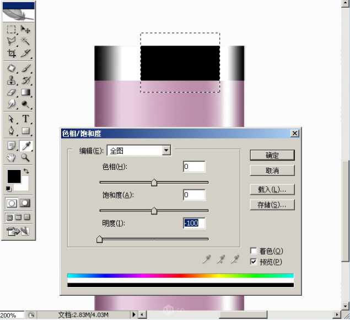Viewport: 350px width, 320px height.
Task: Uncheck the 预览 (Preview) checkbox
Action: click(x=254, y=262)
